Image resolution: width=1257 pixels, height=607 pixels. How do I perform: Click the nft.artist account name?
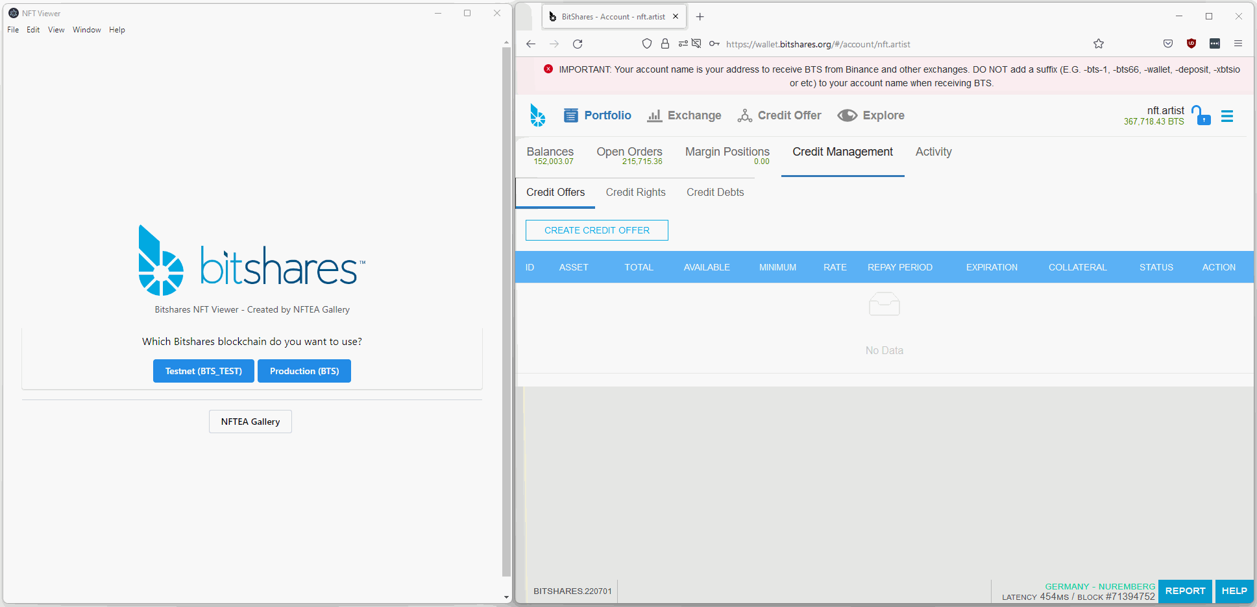point(1165,111)
